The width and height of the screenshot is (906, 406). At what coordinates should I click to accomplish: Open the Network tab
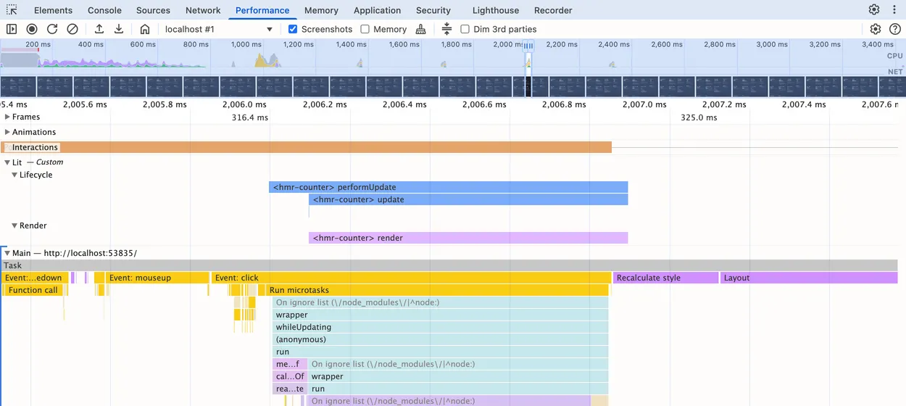tap(203, 10)
